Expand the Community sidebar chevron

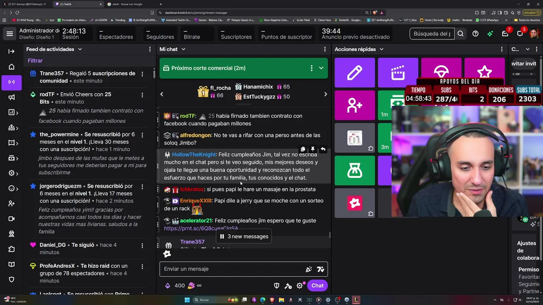[x=17, y=128]
